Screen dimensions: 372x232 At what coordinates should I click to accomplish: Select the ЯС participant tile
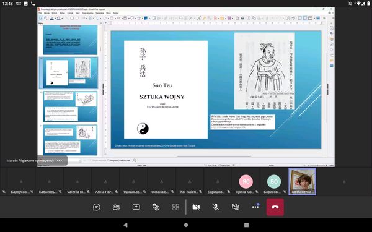coord(246,182)
